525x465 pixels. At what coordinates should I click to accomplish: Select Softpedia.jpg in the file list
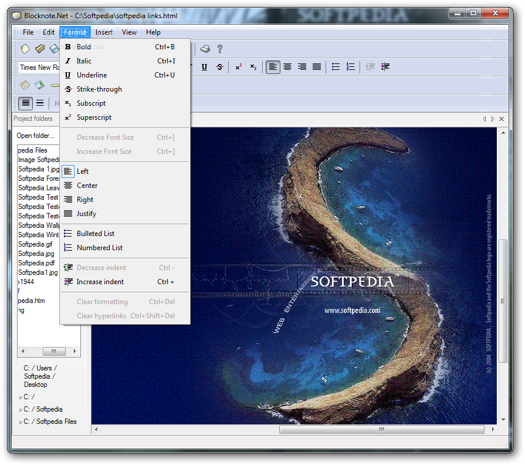[36, 254]
